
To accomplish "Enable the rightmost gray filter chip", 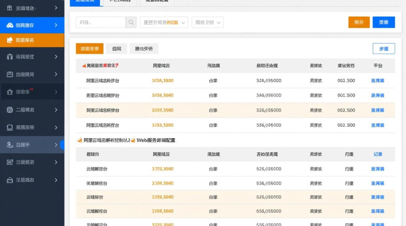I will pos(144,48).
